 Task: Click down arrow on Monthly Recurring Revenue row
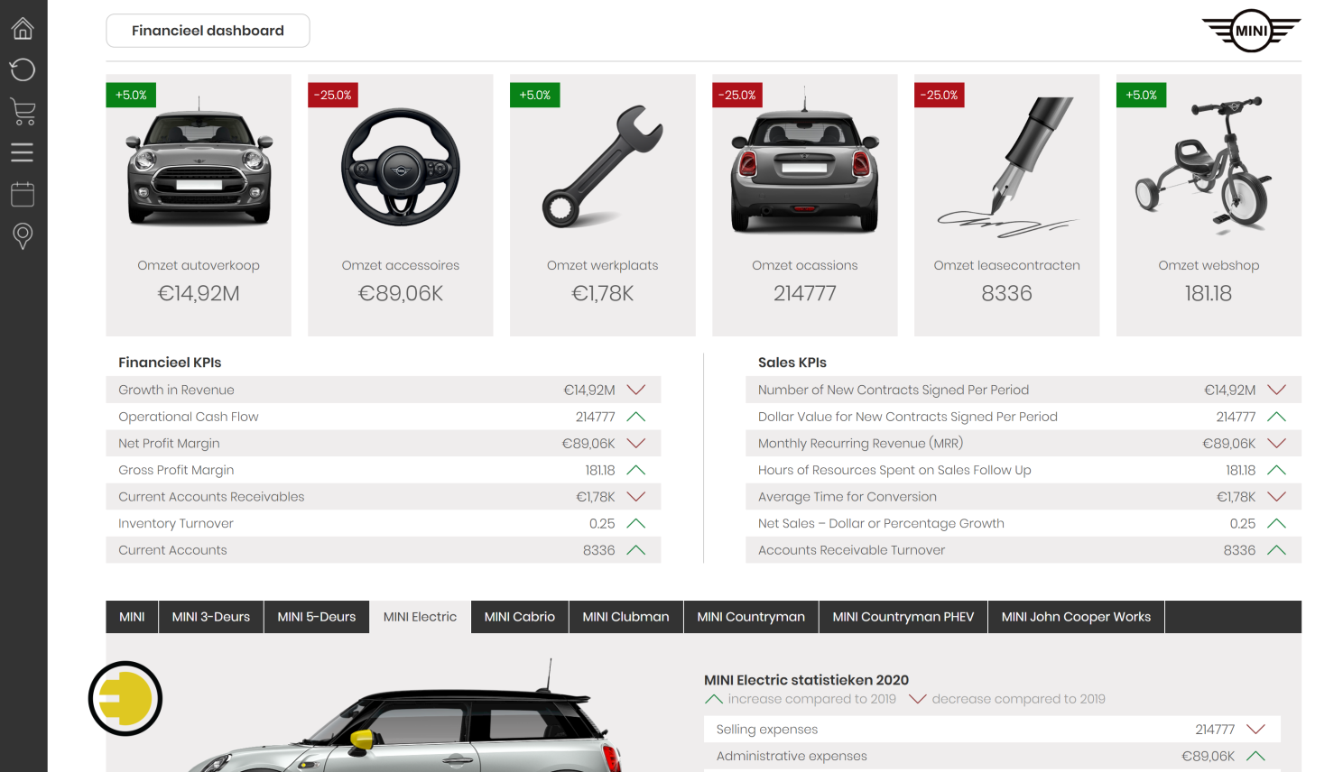tap(1276, 443)
